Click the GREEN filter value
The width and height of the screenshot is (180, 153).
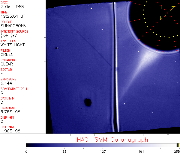(x=7, y=55)
